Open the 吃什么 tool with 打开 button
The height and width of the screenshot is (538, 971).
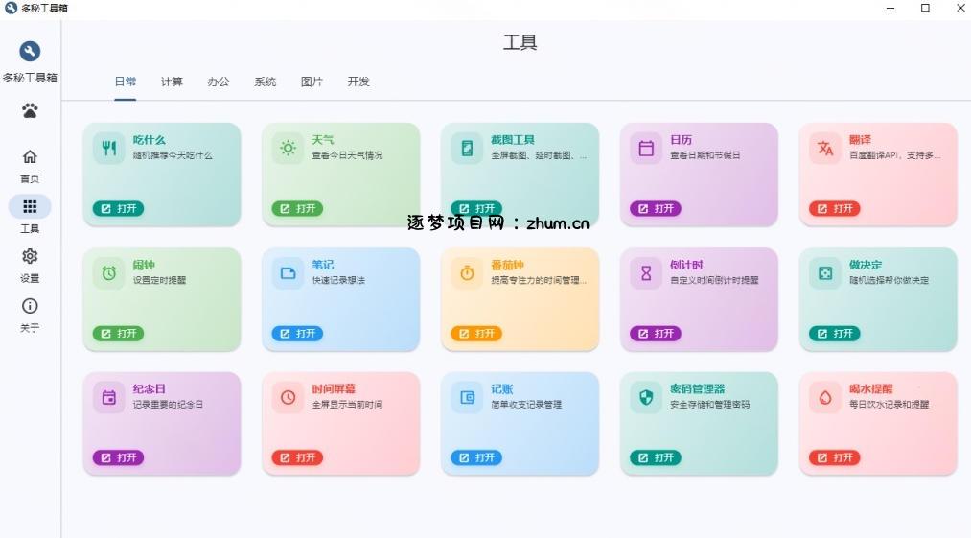pyautogui.click(x=118, y=209)
